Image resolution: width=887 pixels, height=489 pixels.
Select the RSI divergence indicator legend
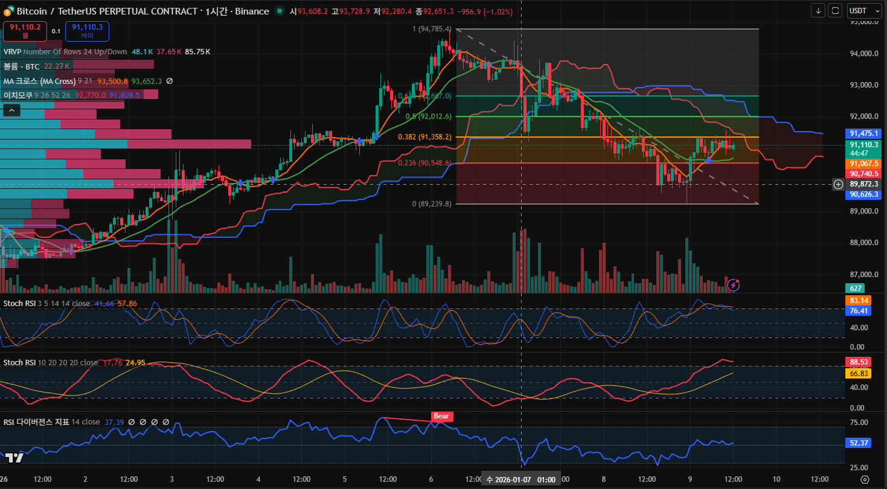click(36, 422)
